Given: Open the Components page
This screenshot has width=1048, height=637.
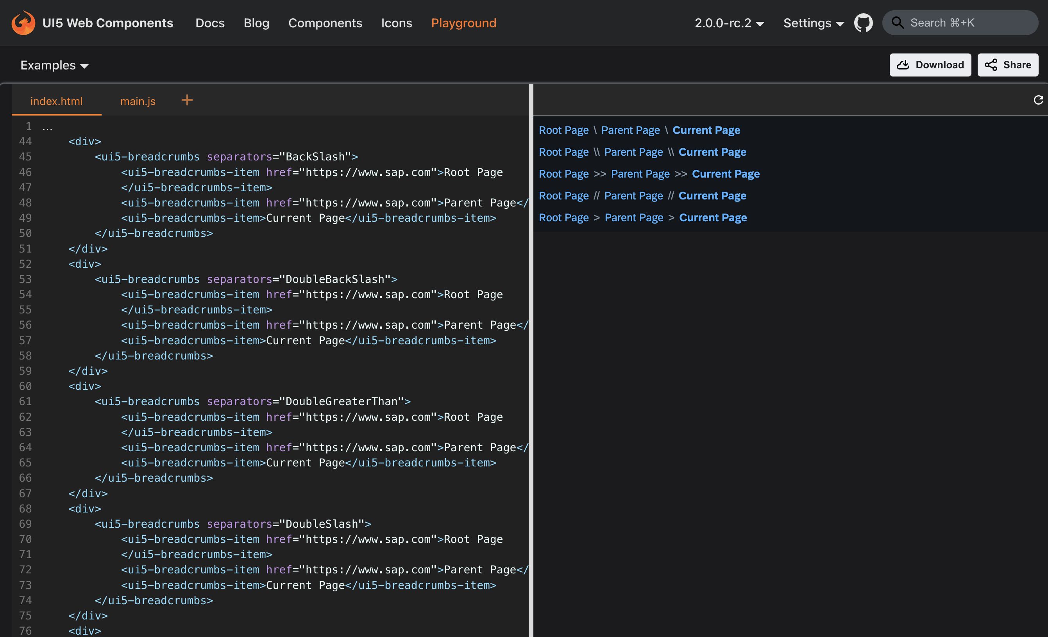Looking at the screenshot, I should point(325,23).
